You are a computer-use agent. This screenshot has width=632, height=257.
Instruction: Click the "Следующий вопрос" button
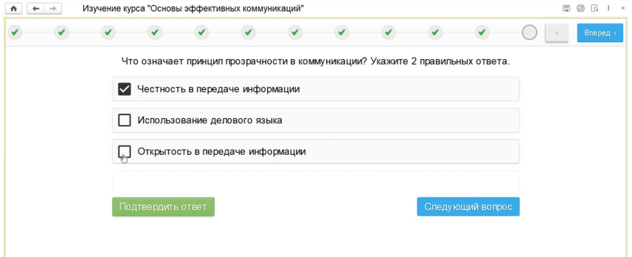[468, 207]
